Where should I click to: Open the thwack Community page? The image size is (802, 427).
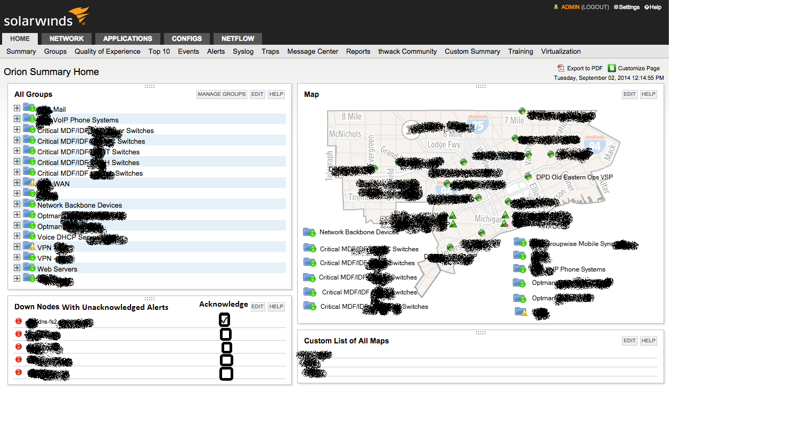tap(407, 52)
